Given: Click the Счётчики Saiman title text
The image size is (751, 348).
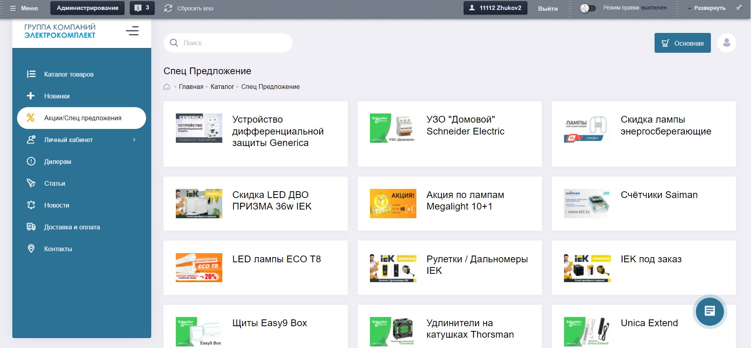Looking at the screenshot, I should pyautogui.click(x=659, y=195).
